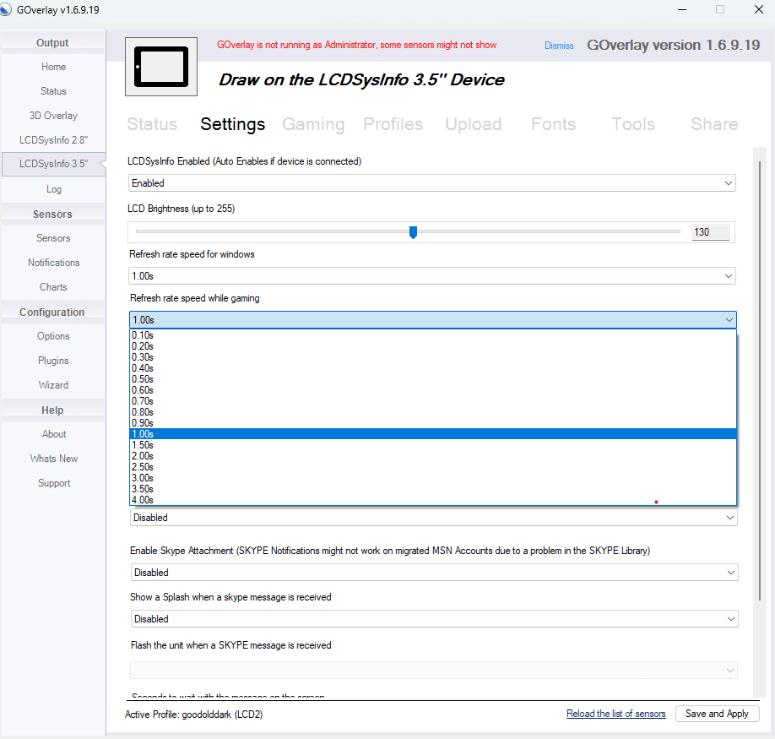Switch to the Fonts tab
This screenshot has height=739, width=775.
(x=554, y=124)
